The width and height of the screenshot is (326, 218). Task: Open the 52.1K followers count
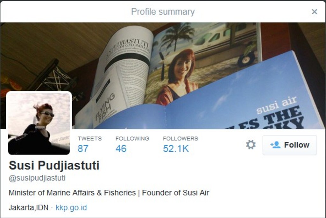point(176,149)
